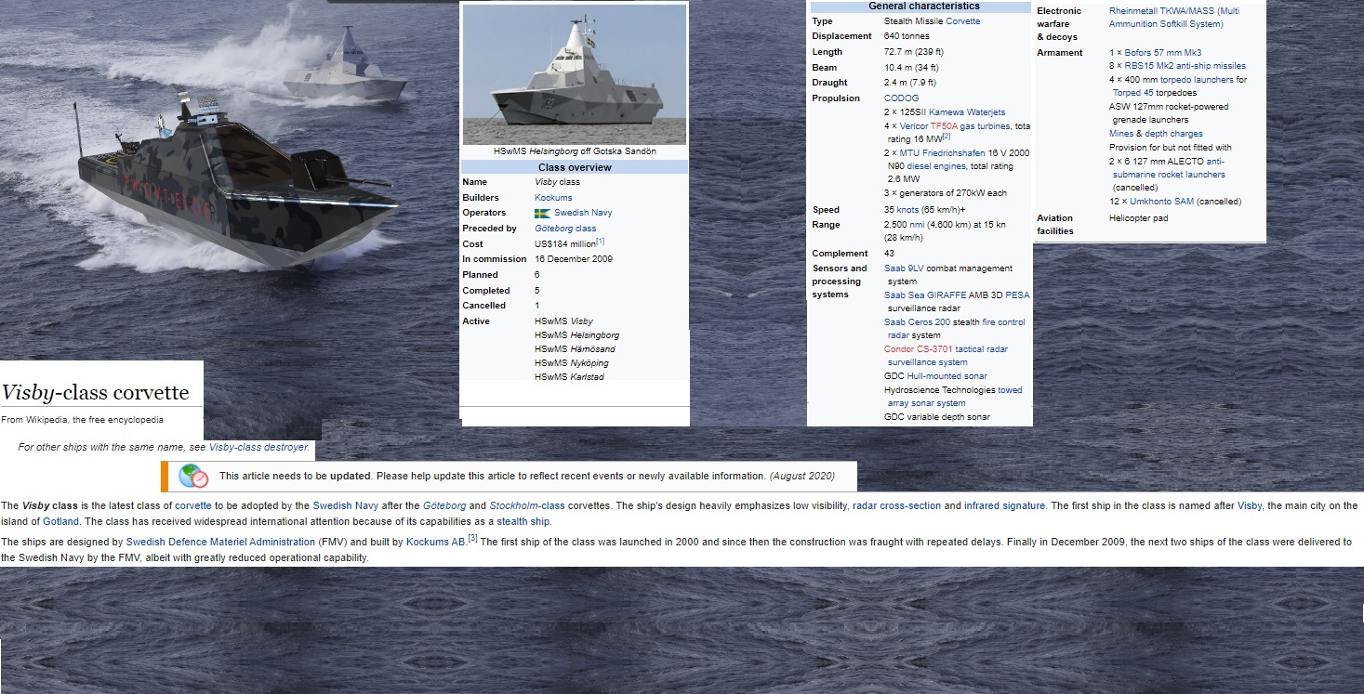Follow the Visby-class destroyer hatnote link
Screen dimensions: 1364x694
258,448
